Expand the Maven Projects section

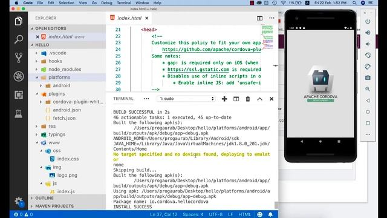tap(31, 206)
